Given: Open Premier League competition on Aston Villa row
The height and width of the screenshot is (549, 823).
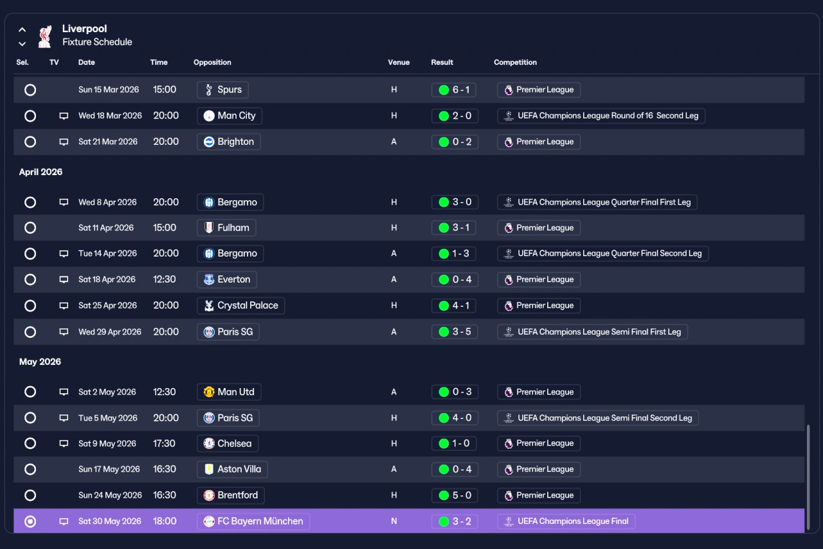Looking at the screenshot, I should tap(539, 469).
